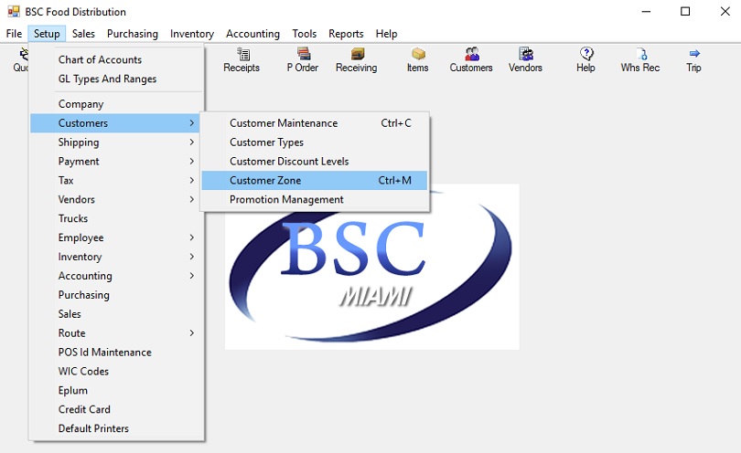Select the Company menu entry
The image size is (741, 453).
click(x=117, y=104)
